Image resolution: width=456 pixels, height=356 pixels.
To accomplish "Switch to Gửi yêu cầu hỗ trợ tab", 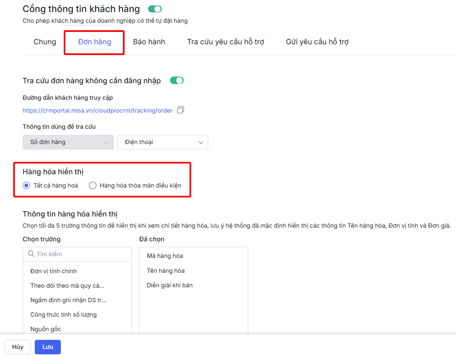I will 317,42.
